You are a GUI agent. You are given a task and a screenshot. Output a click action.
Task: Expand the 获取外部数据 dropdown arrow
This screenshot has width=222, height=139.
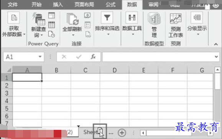tap(24, 34)
